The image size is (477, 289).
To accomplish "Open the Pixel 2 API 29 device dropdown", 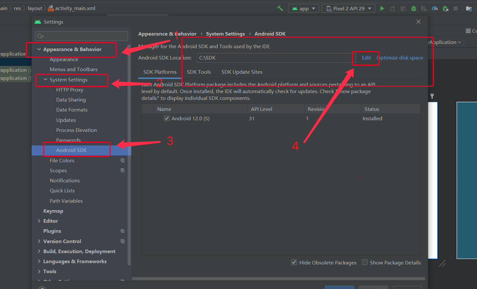I will point(348,8).
